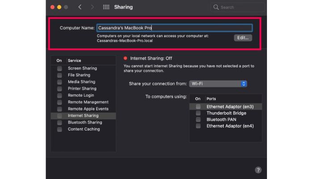Enable the Screen Sharing checkbox
The image size is (313, 179).
coord(59,68)
